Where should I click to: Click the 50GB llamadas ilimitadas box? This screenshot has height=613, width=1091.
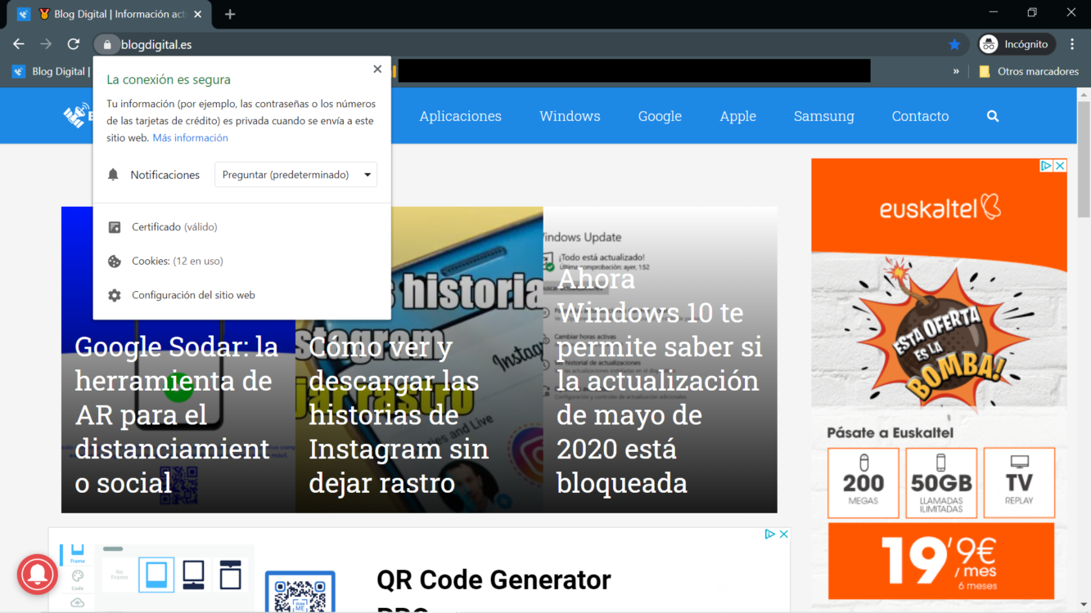941,483
